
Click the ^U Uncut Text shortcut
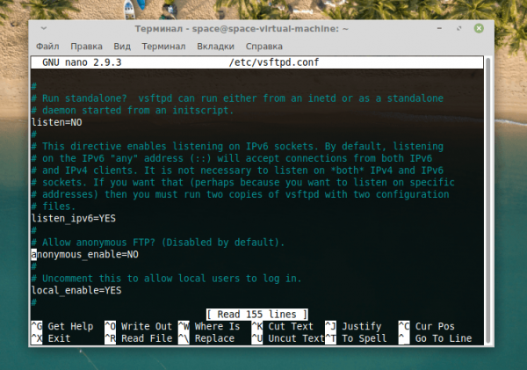(288, 338)
